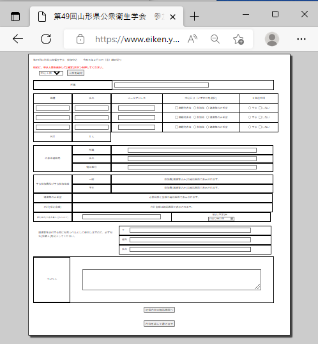Click the upper submit button below the comment box

click(x=159, y=309)
